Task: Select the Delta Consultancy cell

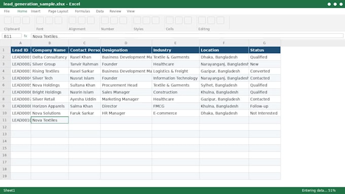Action: point(50,57)
